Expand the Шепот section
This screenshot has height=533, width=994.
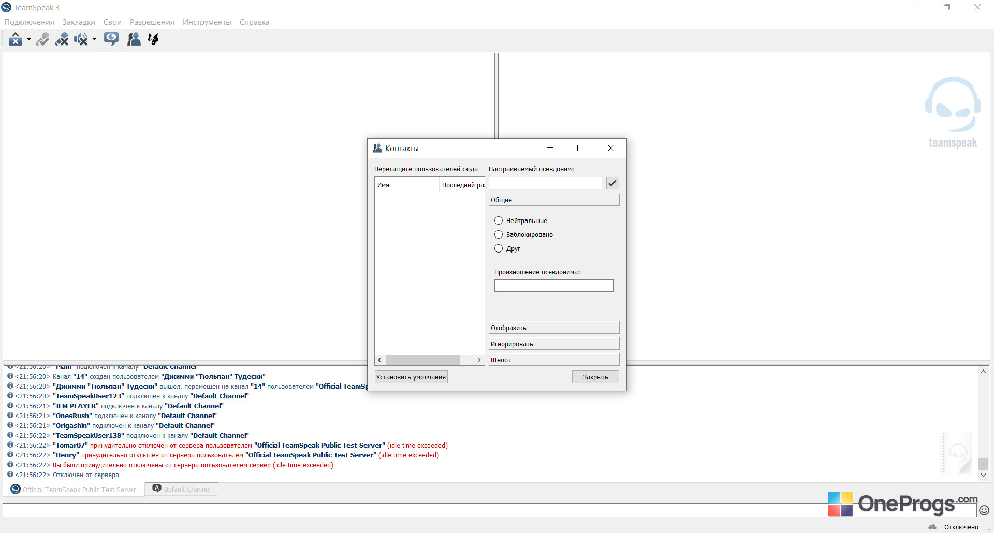[554, 360]
